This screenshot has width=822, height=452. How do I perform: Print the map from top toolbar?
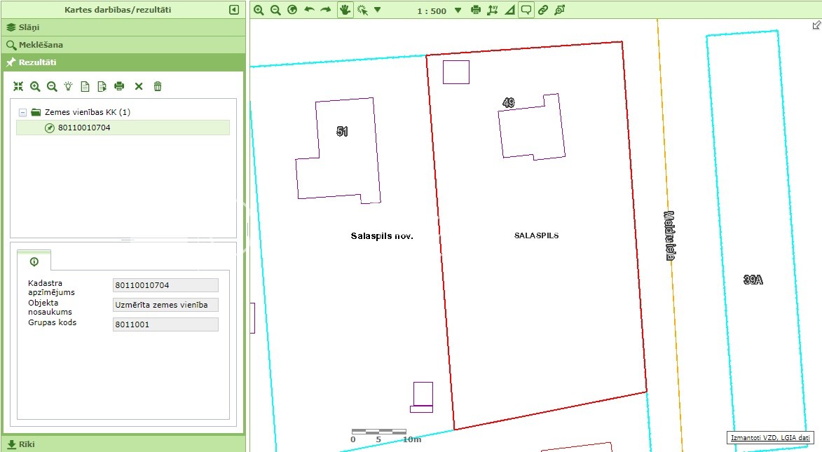[x=476, y=10]
